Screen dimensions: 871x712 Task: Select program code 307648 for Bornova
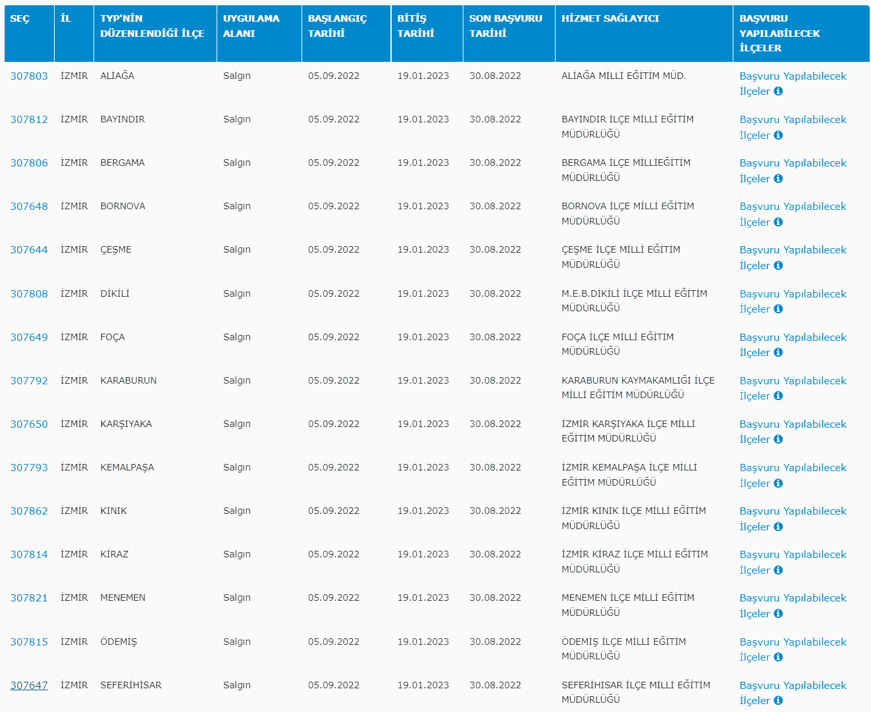click(29, 207)
